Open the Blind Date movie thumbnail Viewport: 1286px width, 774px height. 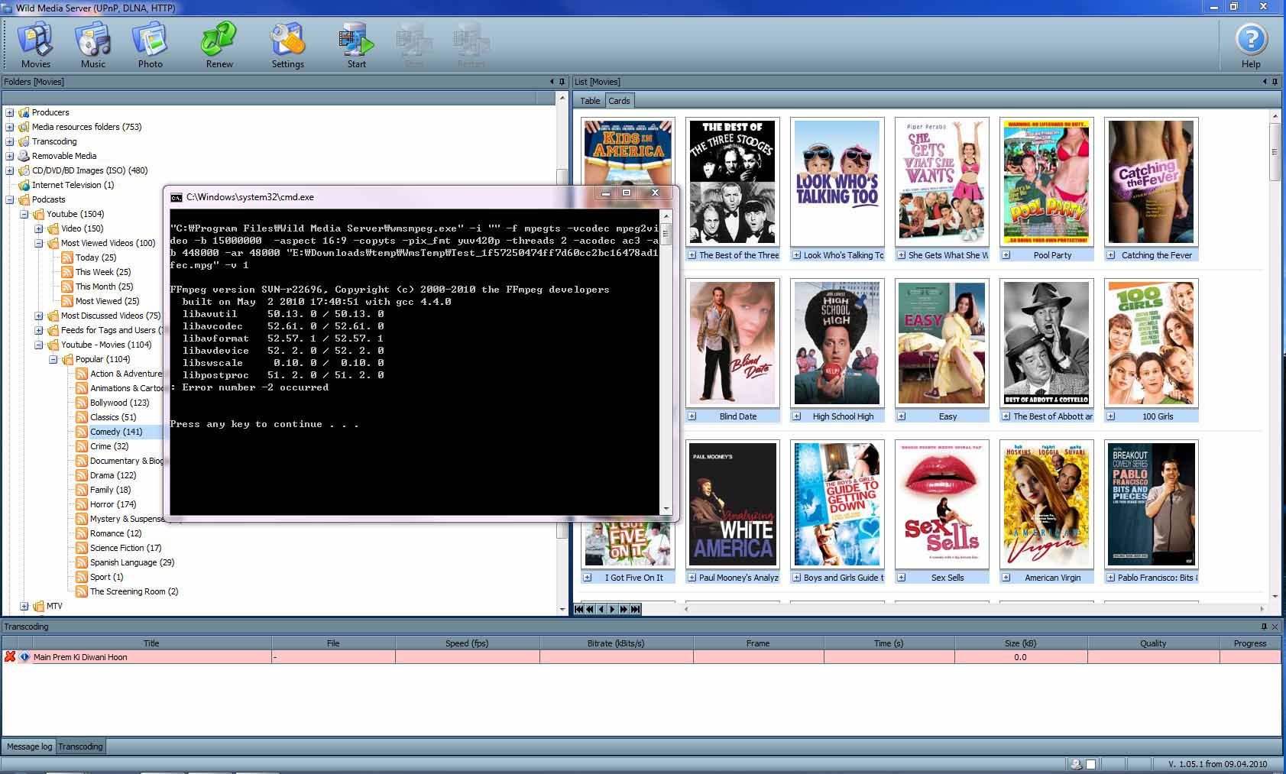click(x=732, y=344)
